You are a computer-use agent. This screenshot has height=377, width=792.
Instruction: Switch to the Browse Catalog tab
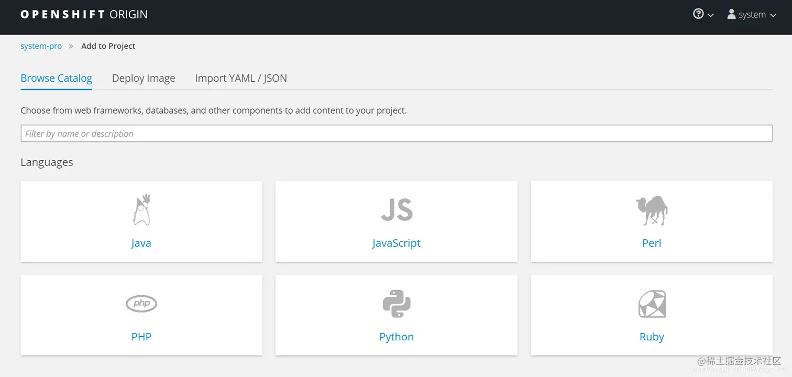point(56,78)
